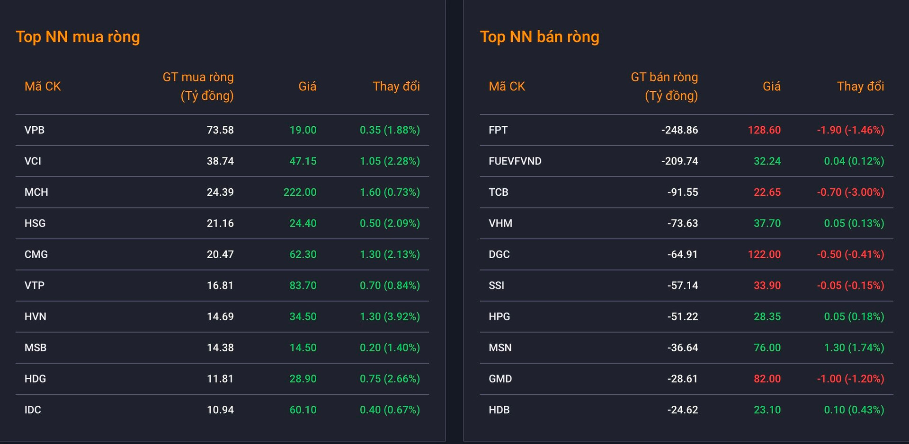Viewport: 909px width, 444px height.
Task: Click the FPT ticker in net-sell table
Action: click(x=498, y=130)
